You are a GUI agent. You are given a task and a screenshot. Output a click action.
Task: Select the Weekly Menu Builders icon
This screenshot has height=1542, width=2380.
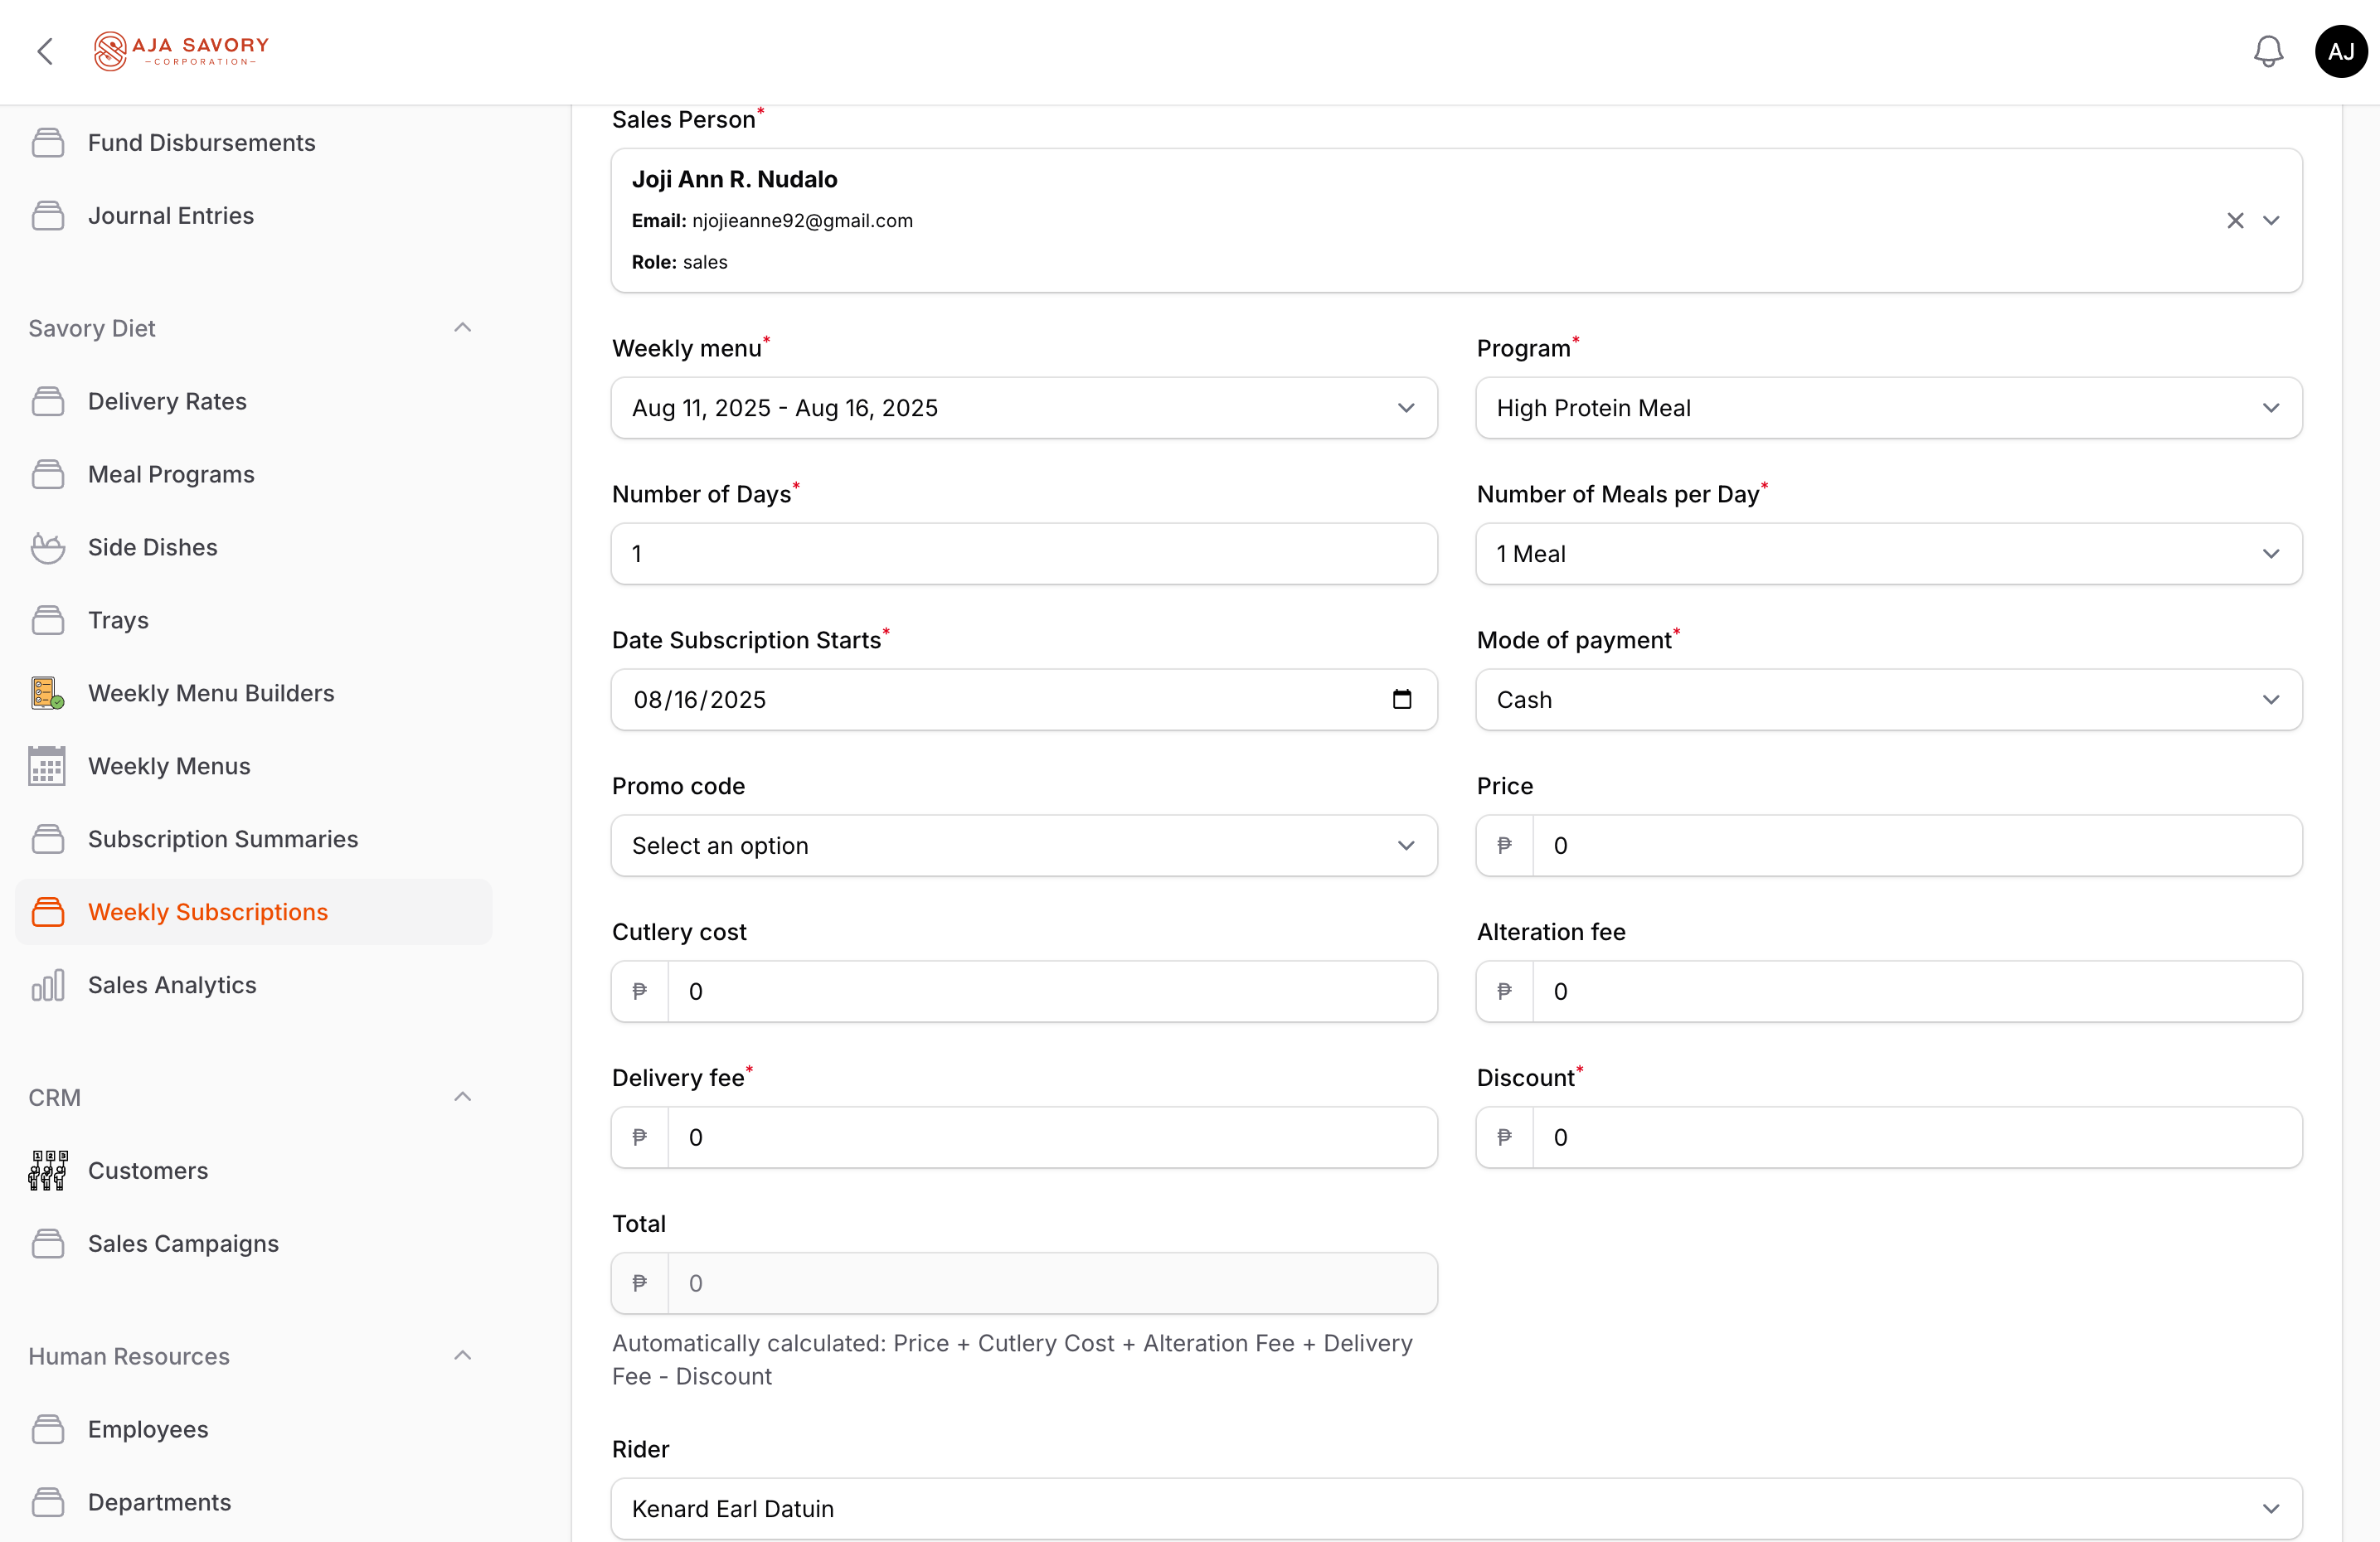tap(46, 692)
